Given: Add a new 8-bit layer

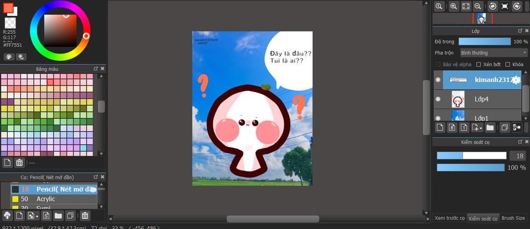Looking at the screenshot, I should [x=452, y=127].
